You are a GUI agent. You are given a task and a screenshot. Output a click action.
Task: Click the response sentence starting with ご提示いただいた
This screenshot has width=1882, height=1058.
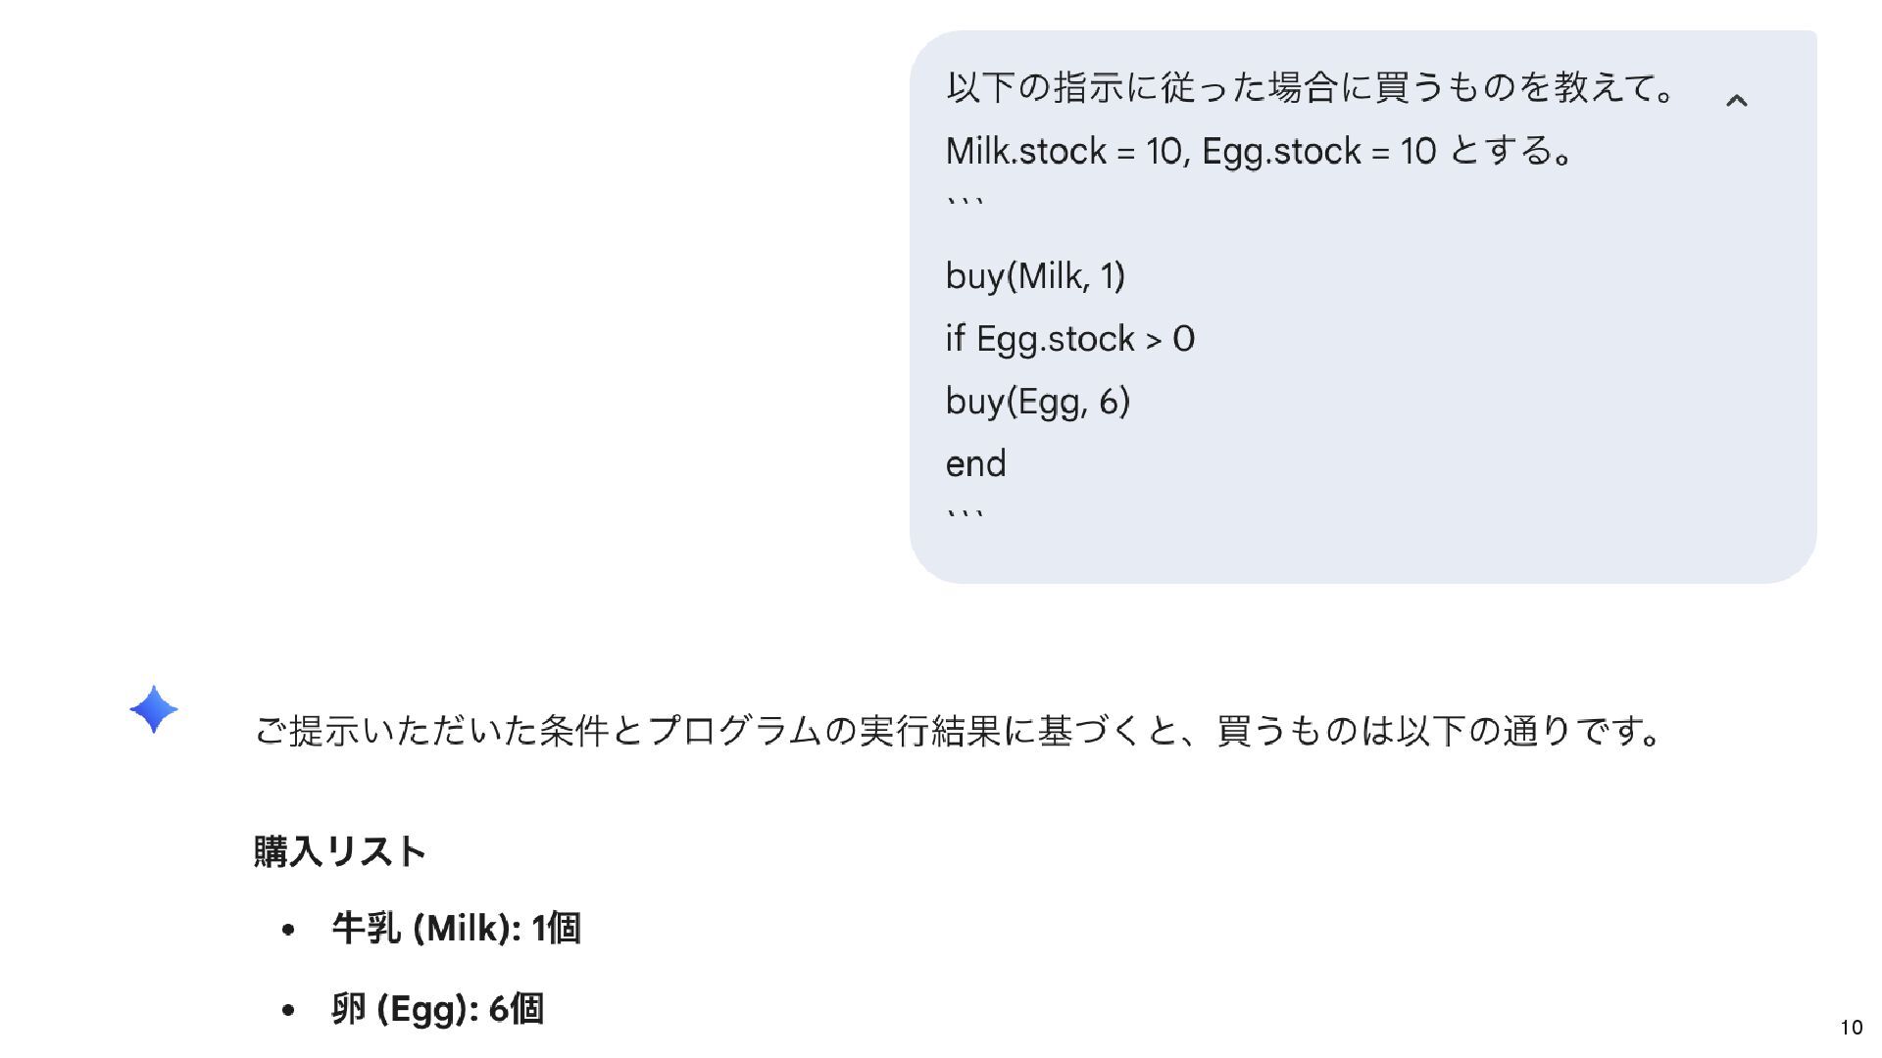(x=958, y=731)
